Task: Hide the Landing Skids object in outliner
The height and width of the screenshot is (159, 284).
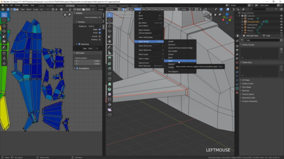Action: pyautogui.click(x=281, y=25)
